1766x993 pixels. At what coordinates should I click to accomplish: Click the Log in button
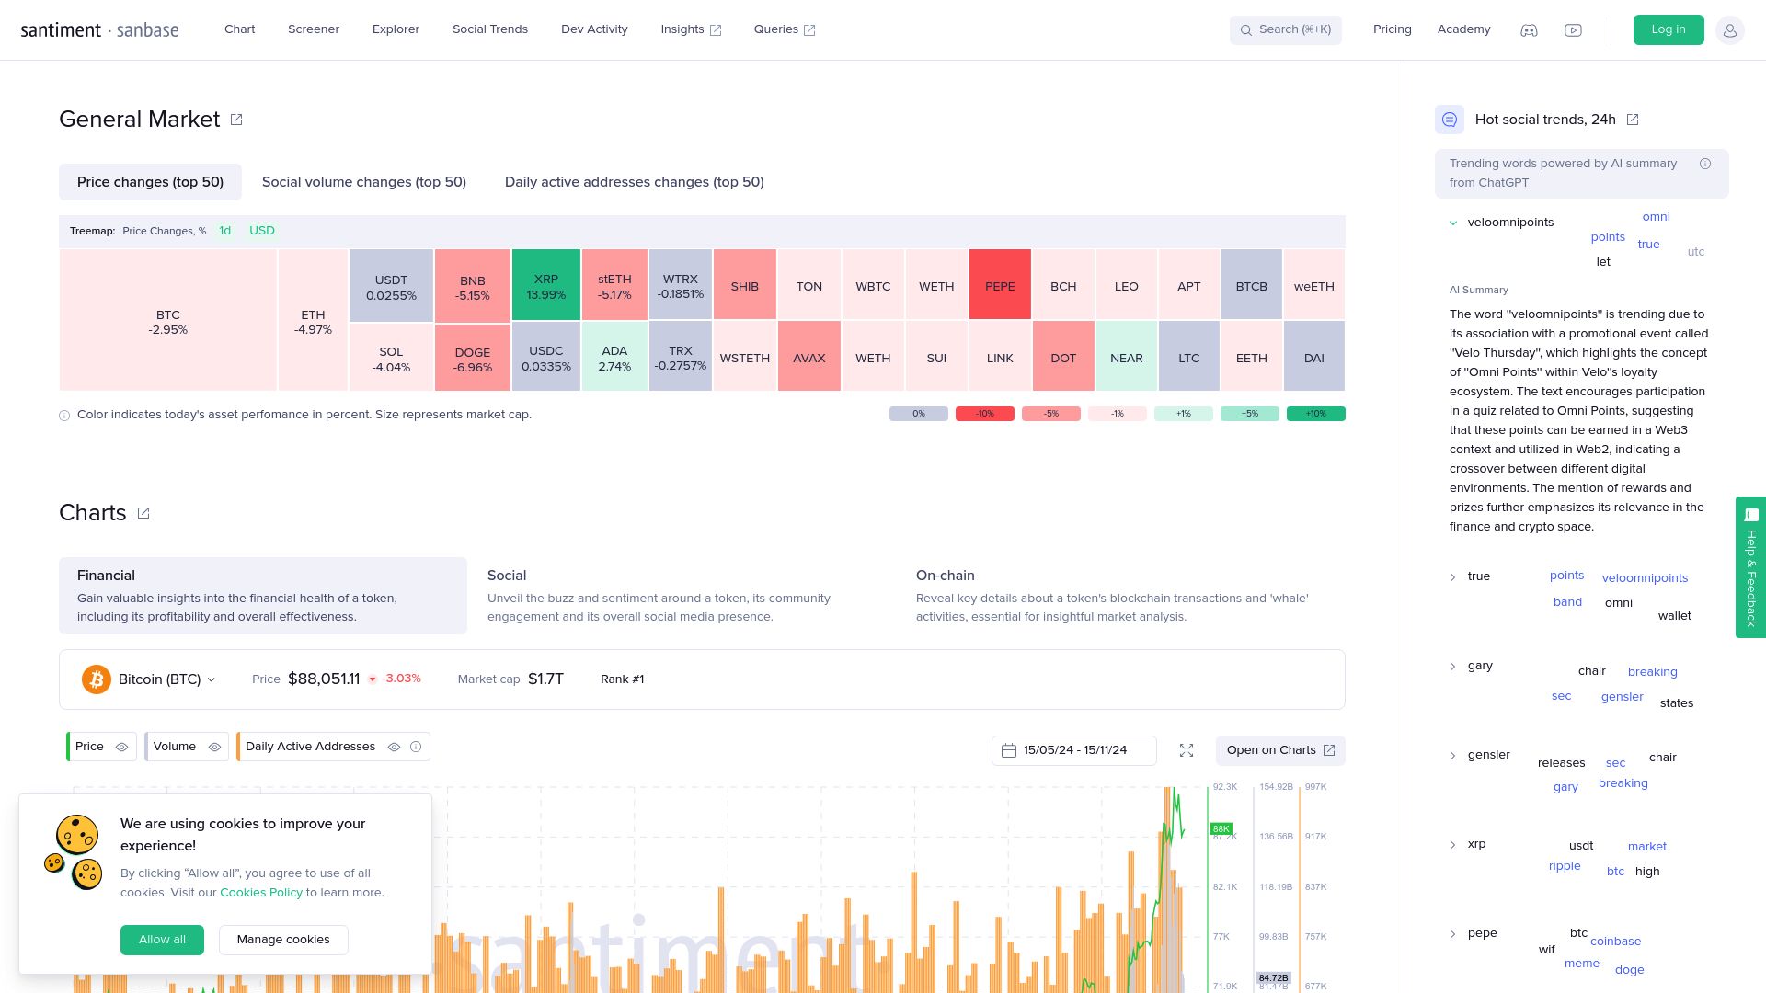(x=1668, y=29)
